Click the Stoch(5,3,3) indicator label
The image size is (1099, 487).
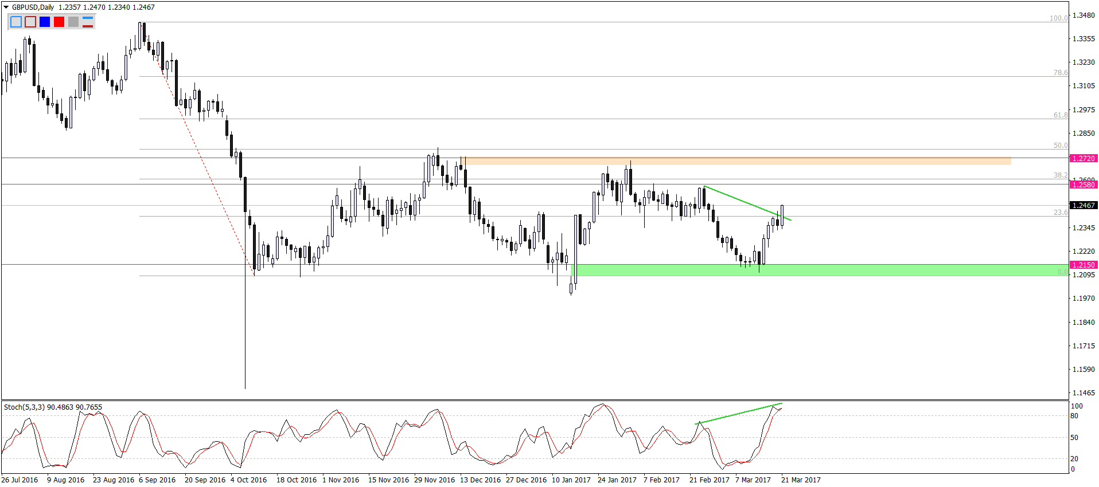pos(53,407)
